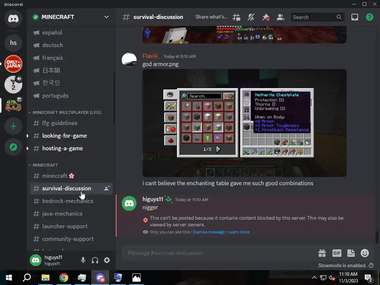Toggle system volume icon in tray
This screenshot has width=380, height=285.
click(332, 278)
